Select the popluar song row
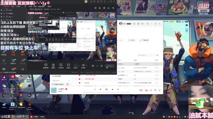This screenshot has height=119, width=213. [x=117, y=83]
